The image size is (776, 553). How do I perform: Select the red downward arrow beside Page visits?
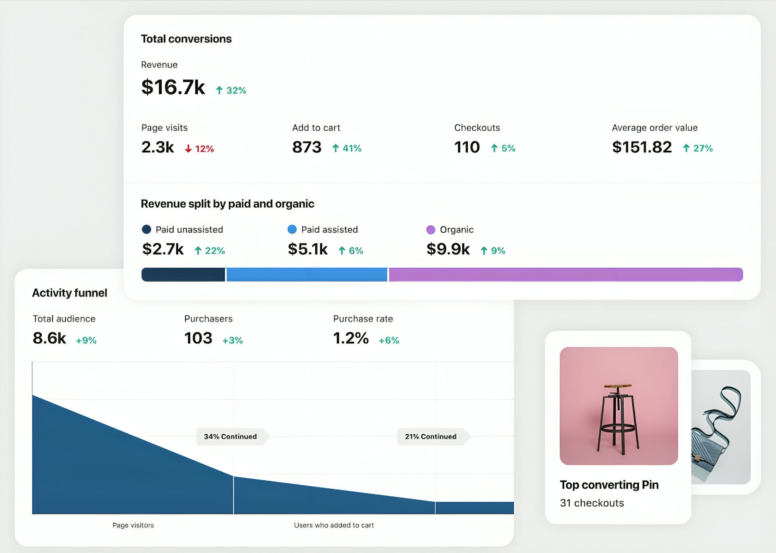[x=188, y=148]
